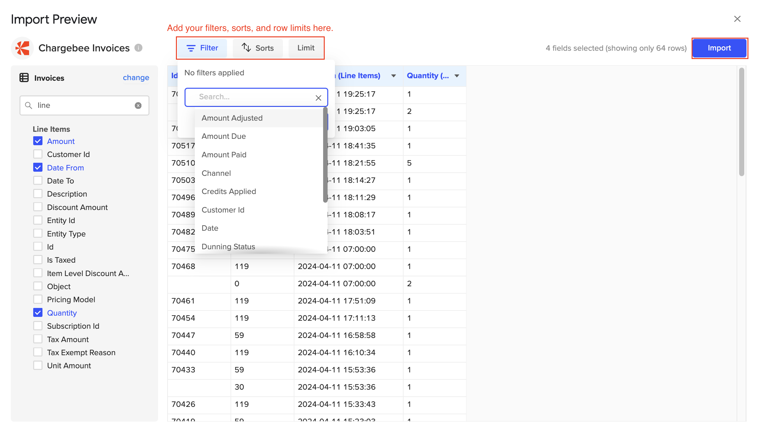This screenshot has height=434, width=758.
Task: Select Amount Due in filter list
Action: 259,136
